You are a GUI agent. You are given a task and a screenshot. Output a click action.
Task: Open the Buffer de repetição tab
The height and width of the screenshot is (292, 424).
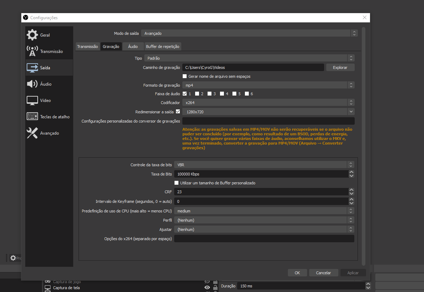(x=162, y=47)
